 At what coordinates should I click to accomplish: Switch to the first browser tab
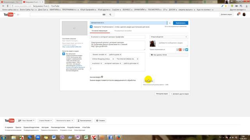coord(11,2)
